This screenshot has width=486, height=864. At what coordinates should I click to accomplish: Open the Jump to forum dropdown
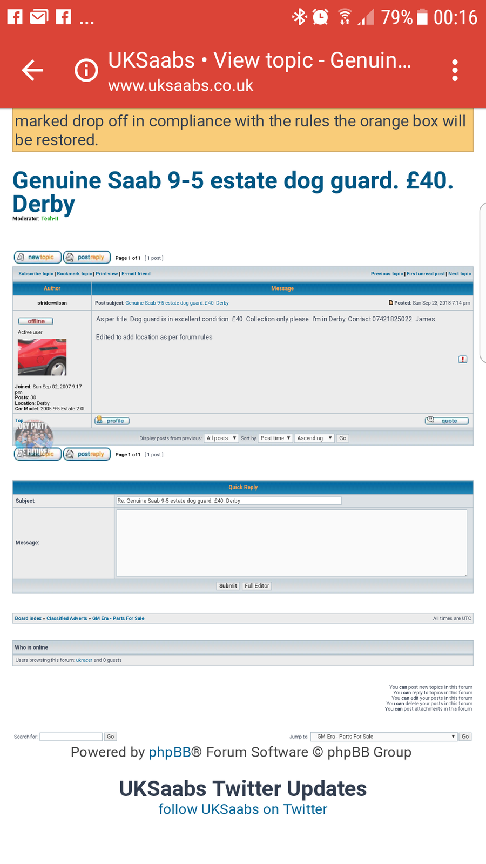(x=384, y=737)
